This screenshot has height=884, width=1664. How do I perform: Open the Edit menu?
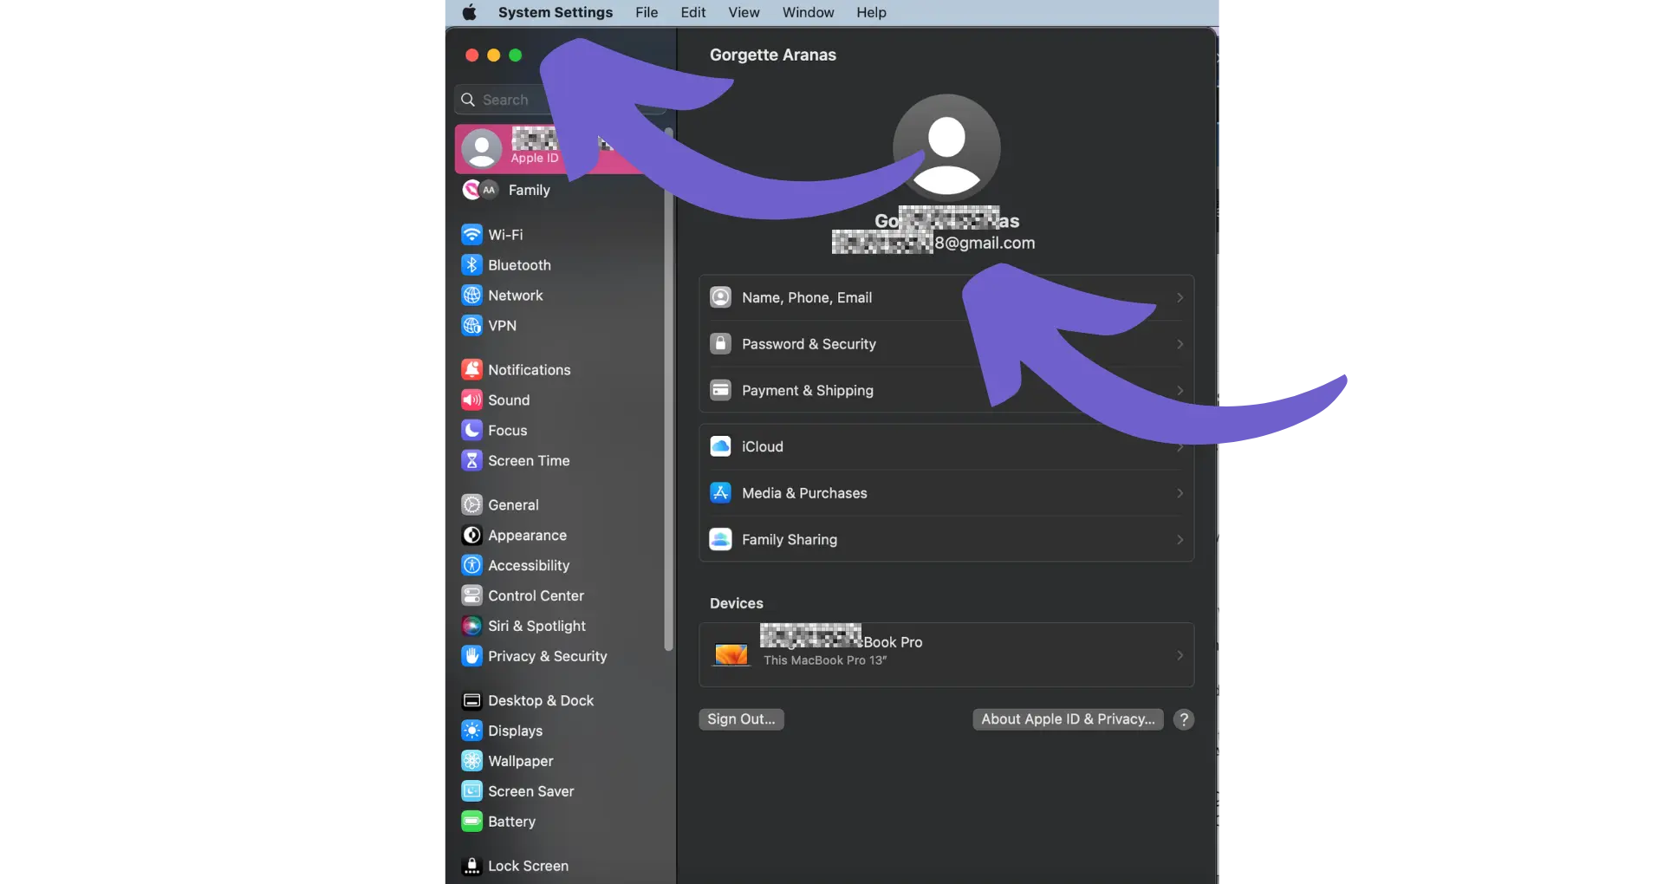pos(693,12)
